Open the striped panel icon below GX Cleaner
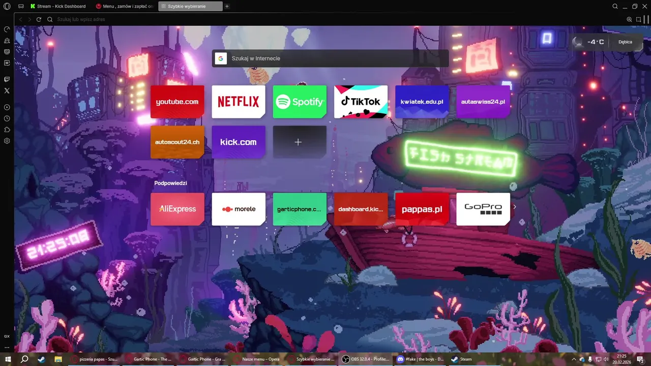The height and width of the screenshot is (366, 651). 7,51
